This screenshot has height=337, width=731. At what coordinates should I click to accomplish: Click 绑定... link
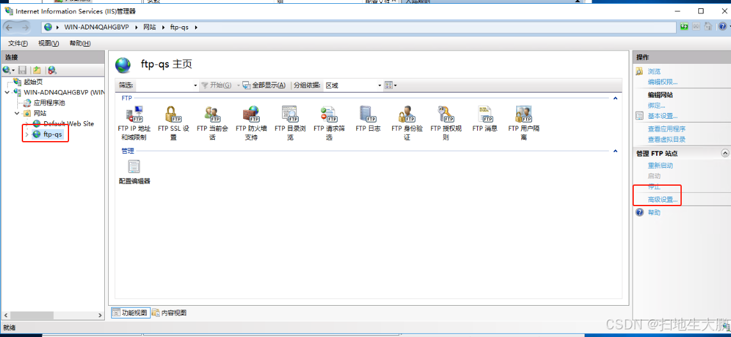[656, 105]
